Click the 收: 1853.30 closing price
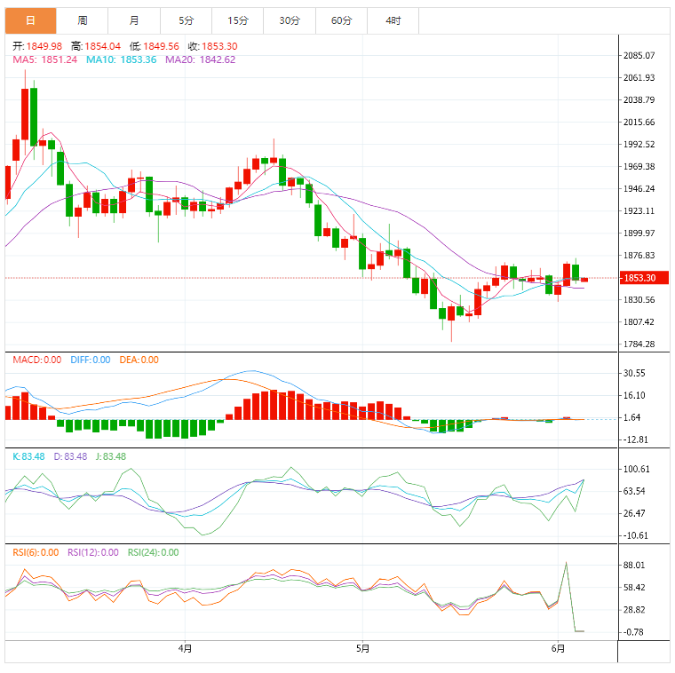Image resolution: width=675 pixels, height=673 pixels. (x=212, y=46)
